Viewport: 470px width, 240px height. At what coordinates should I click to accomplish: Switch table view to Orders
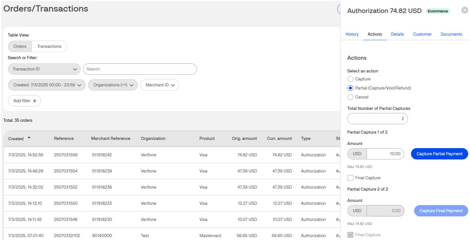[x=20, y=46]
